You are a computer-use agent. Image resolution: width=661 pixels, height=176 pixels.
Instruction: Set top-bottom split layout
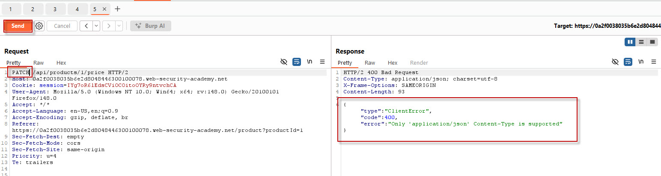pyautogui.click(x=641, y=42)
